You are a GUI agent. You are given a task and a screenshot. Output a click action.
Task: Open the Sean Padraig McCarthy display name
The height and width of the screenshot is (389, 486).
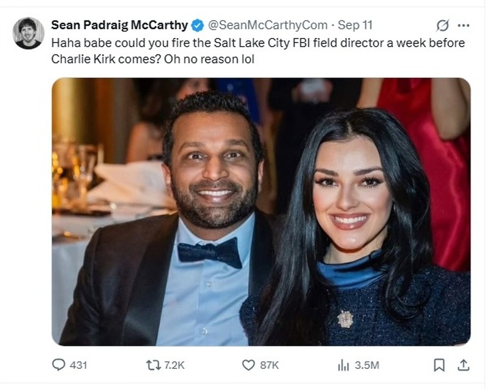click(120, 25)
